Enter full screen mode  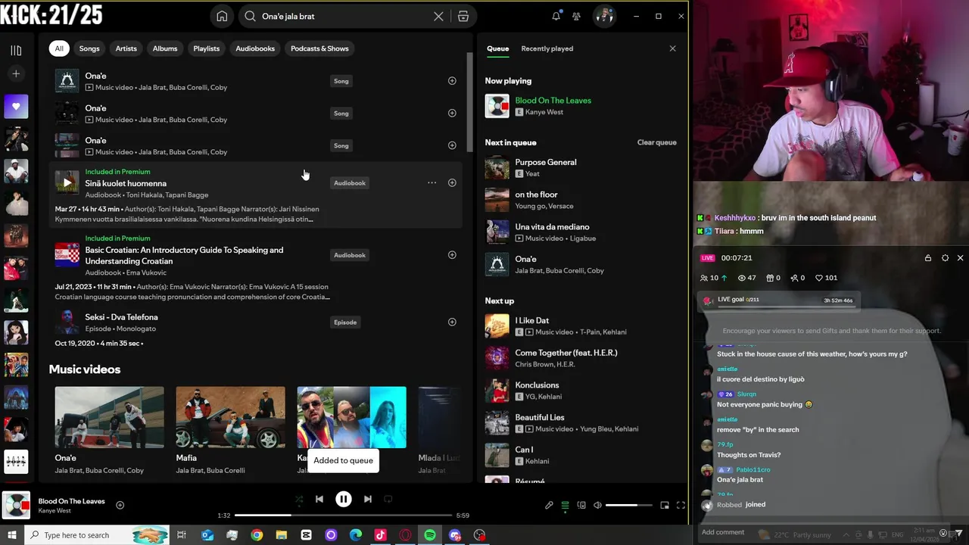[681, 506]
